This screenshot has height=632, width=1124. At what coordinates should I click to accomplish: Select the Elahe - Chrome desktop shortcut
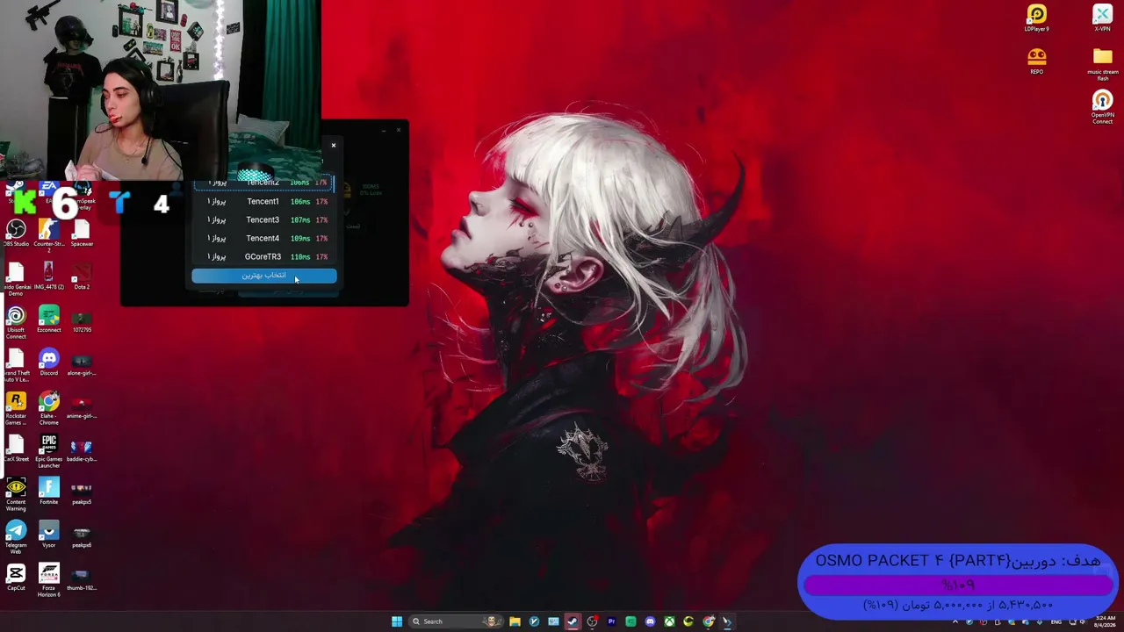[x=48, y=408]
